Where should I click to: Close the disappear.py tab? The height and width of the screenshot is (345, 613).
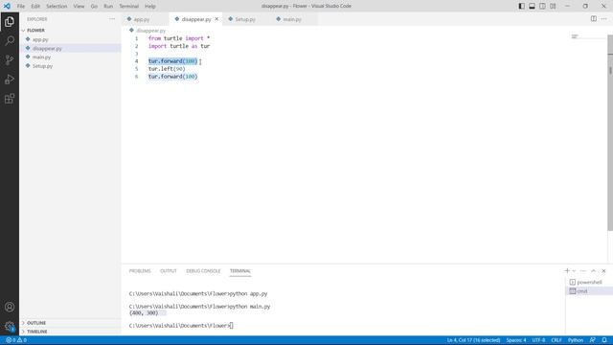click(x=216, y=19)
